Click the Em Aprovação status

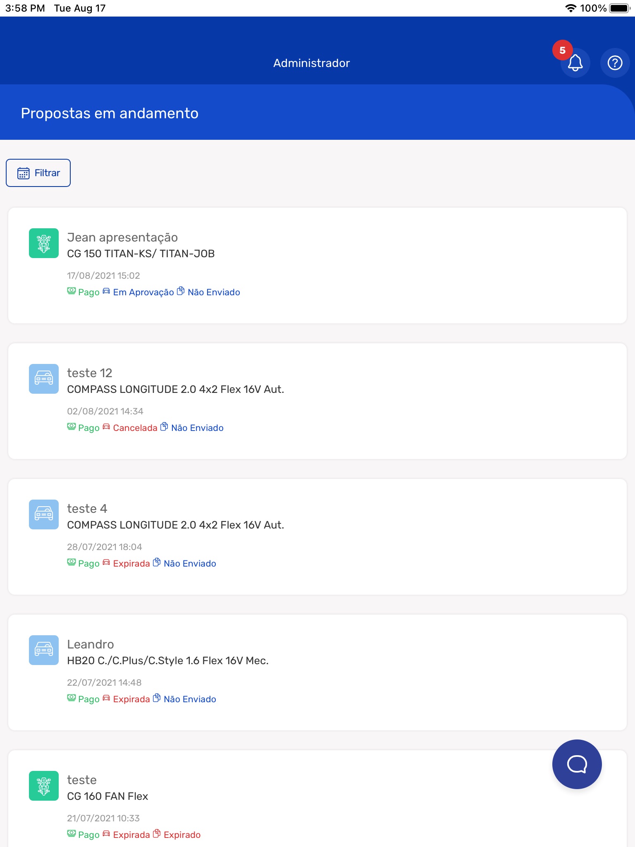click(x=143, y=292)
